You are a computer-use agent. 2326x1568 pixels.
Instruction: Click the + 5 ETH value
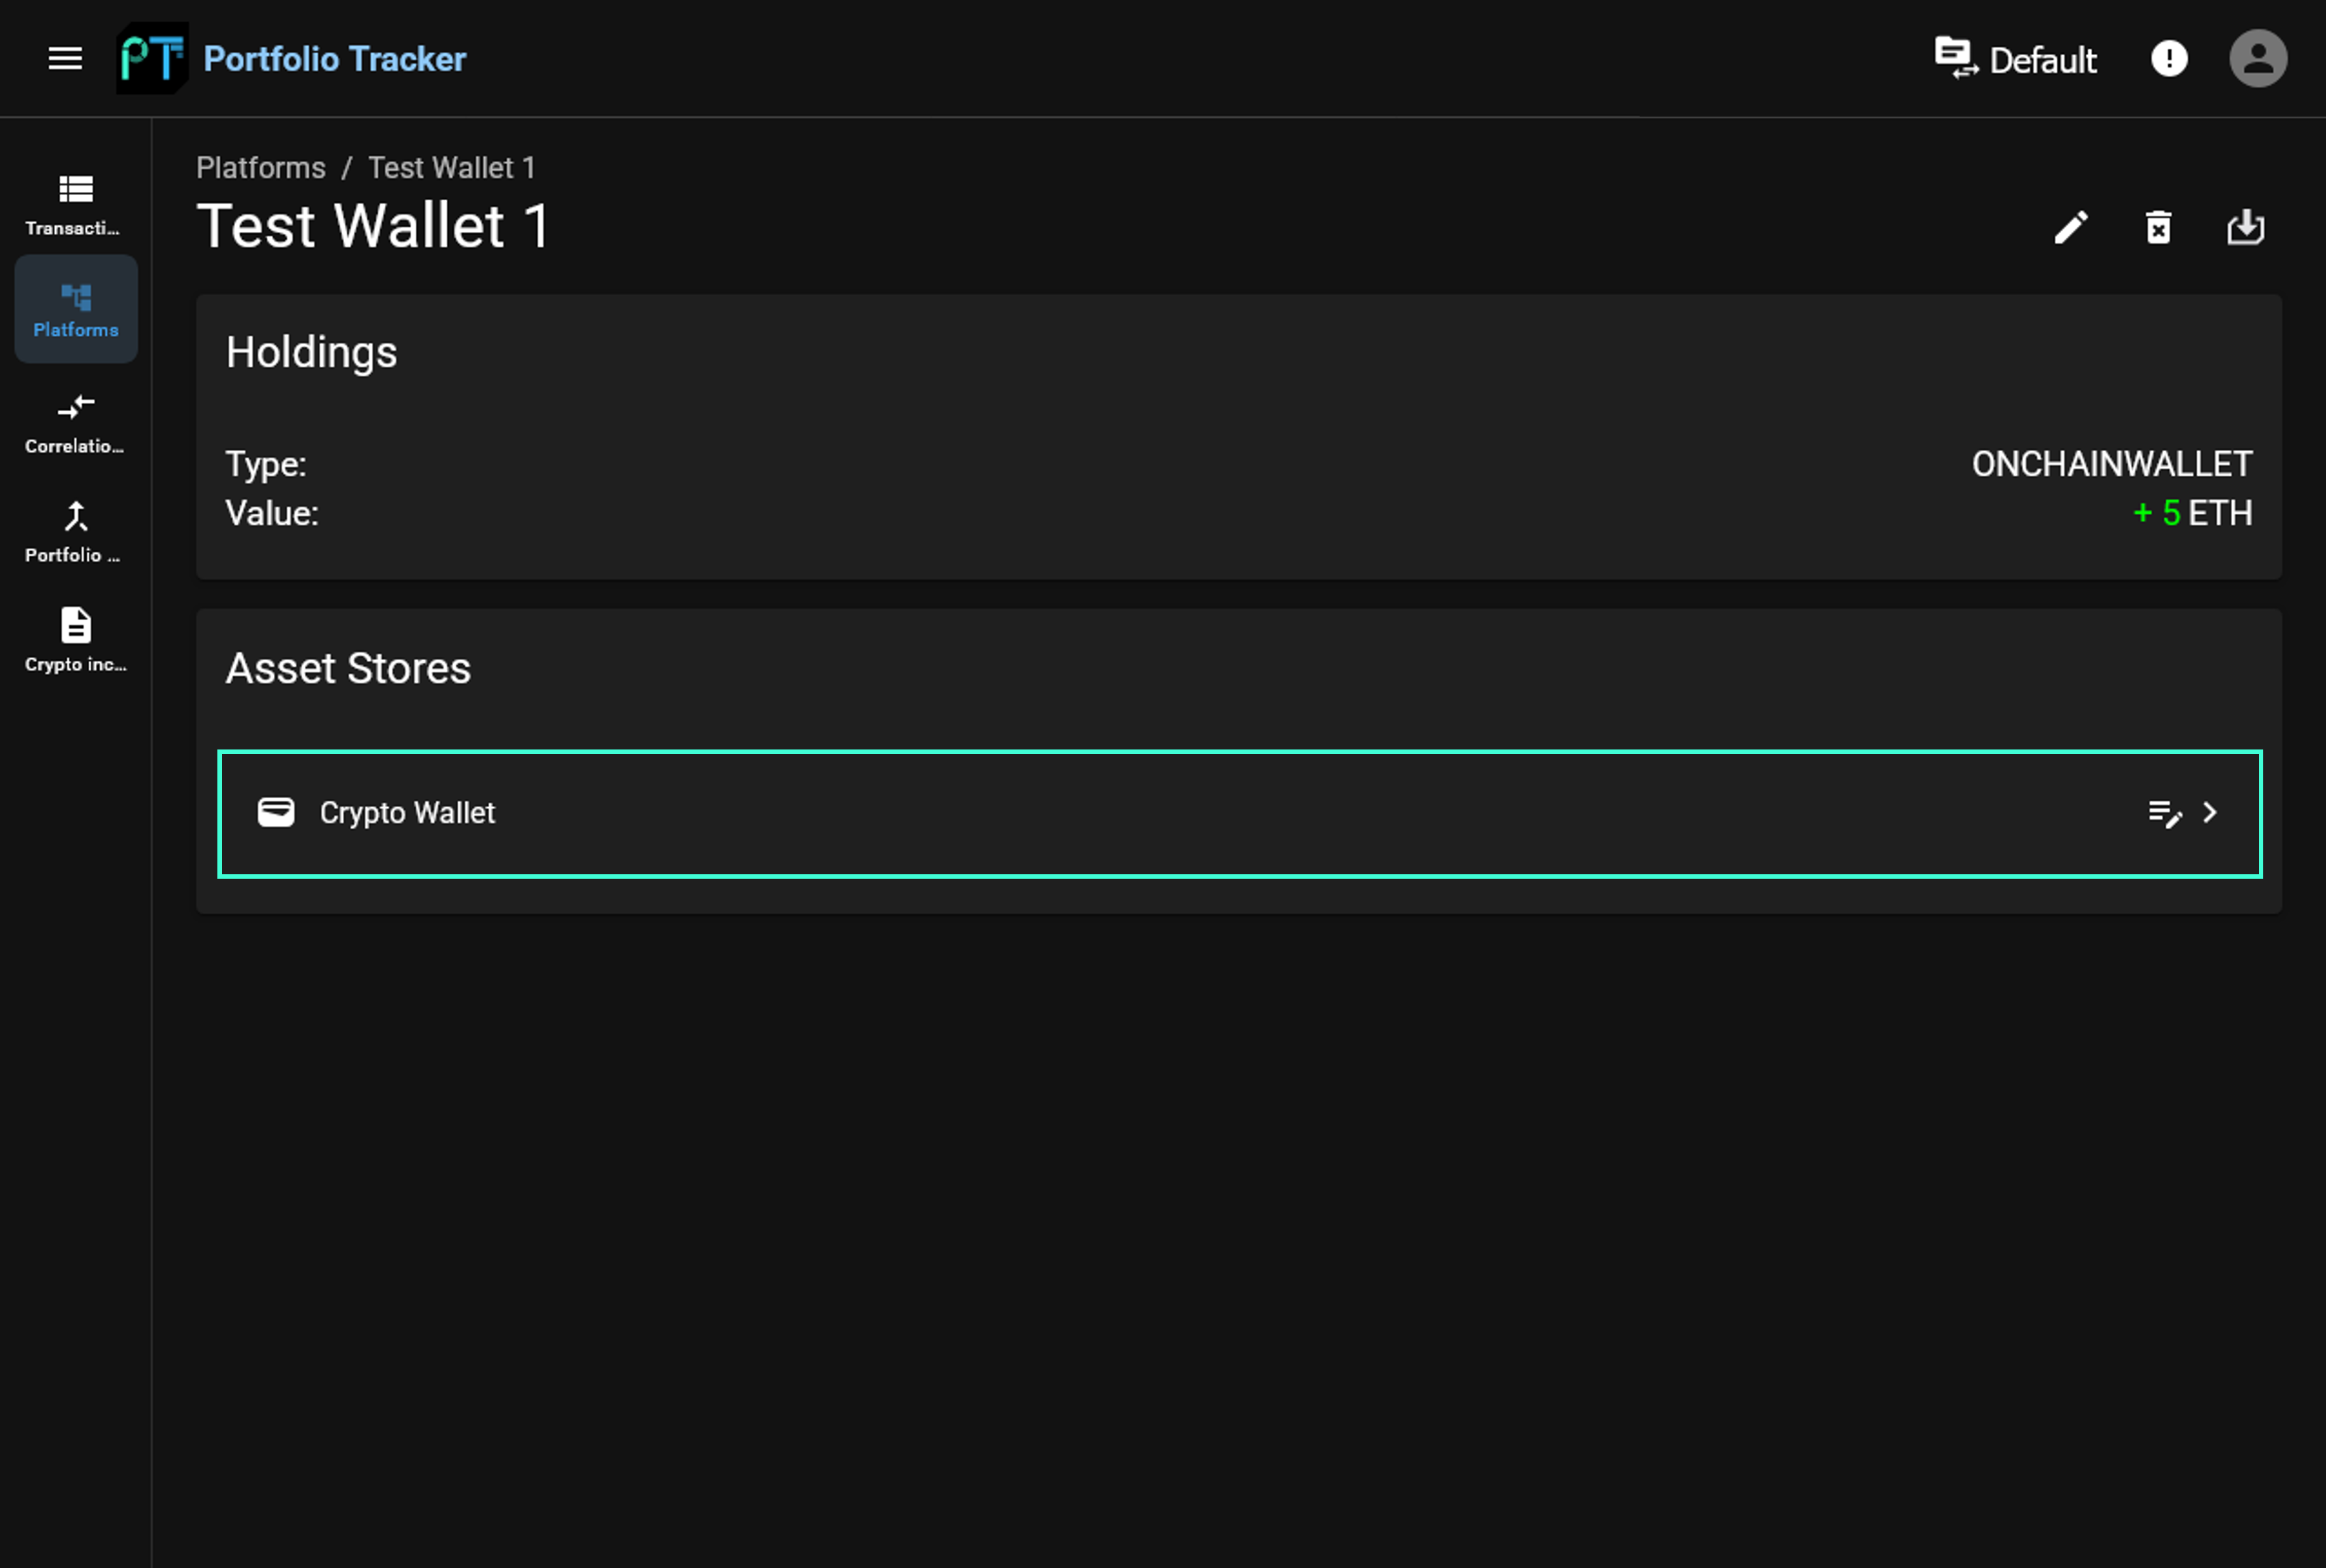tap(2193, 513)
